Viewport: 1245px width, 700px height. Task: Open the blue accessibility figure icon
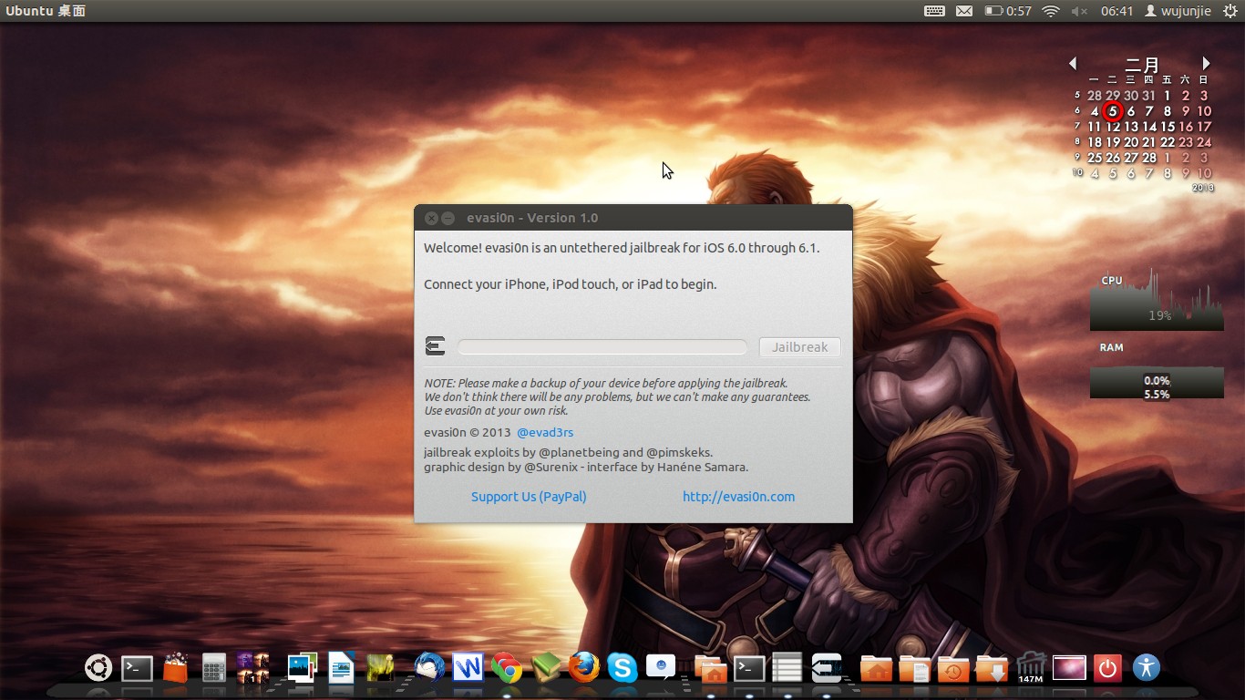(x=1147, y=668)
